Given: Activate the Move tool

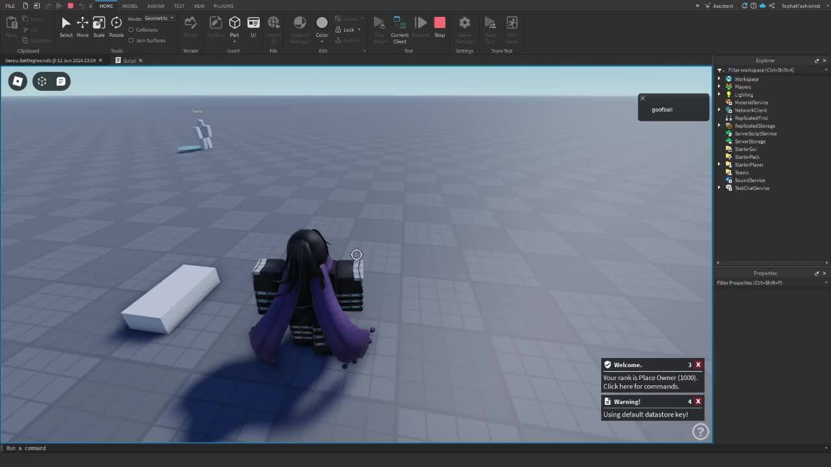Looking at the screenshot, I should 82,27.
